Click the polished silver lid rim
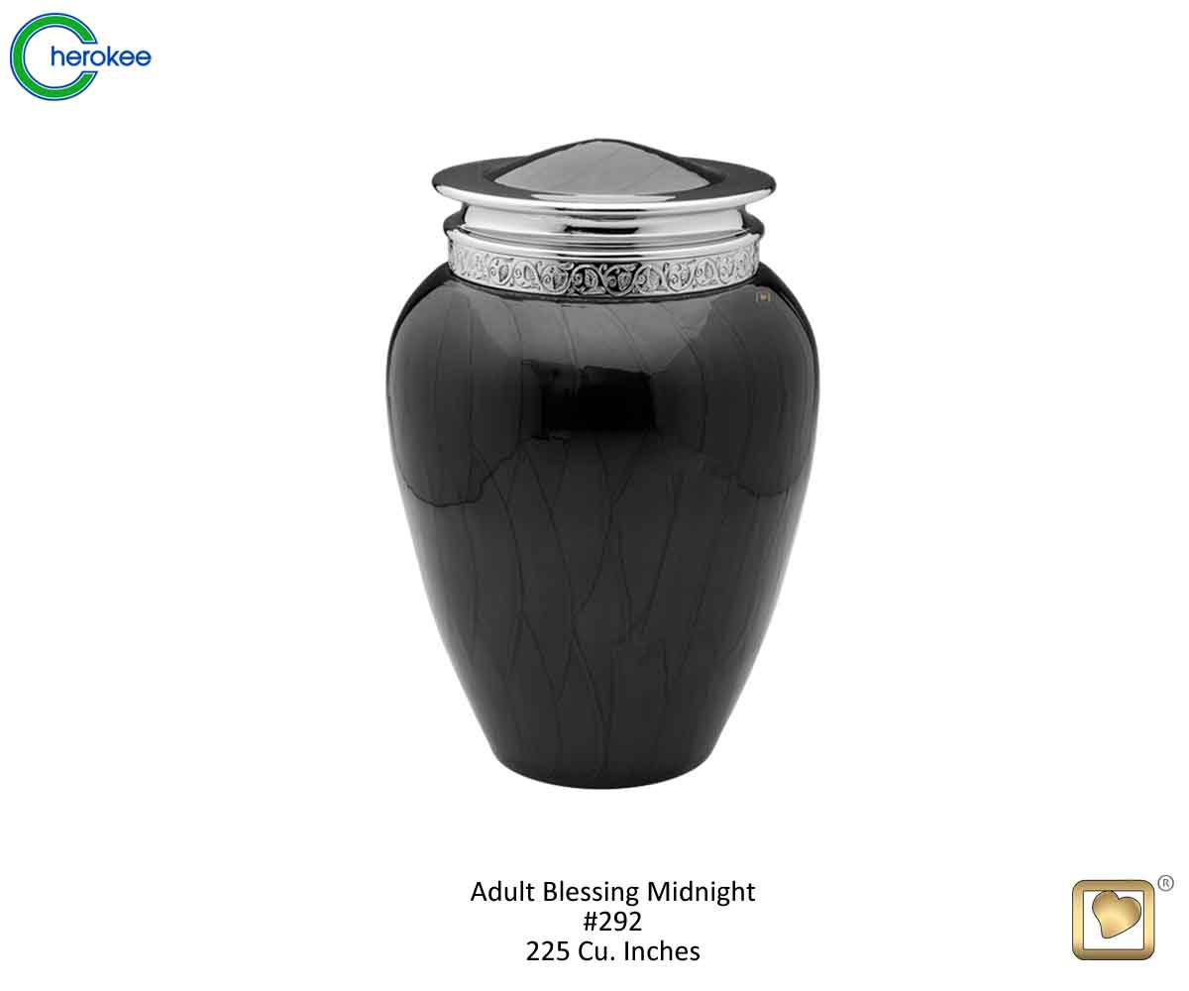The width and height of the screenshot is (1189, 991). [x=603, y=188]
